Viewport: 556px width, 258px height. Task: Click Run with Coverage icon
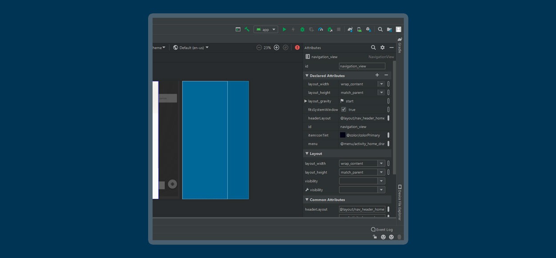tap(311, 29)
